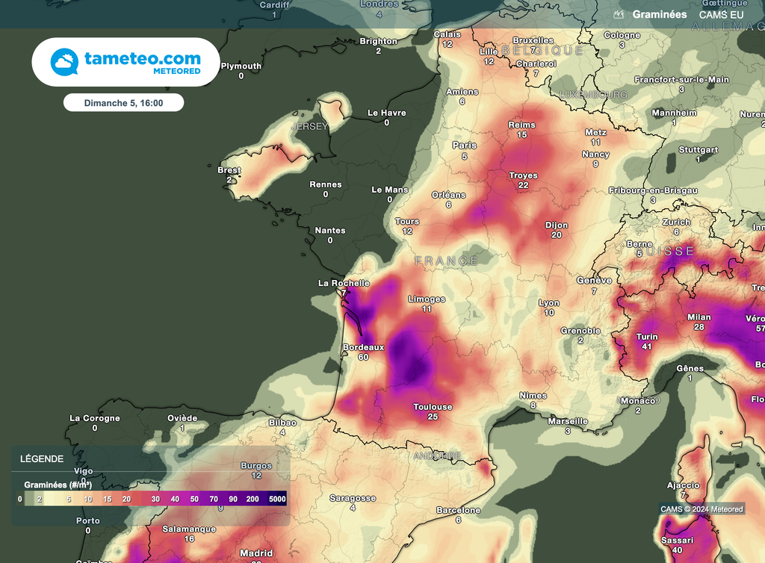Select the Reims 15 marker

click(521, 129)
